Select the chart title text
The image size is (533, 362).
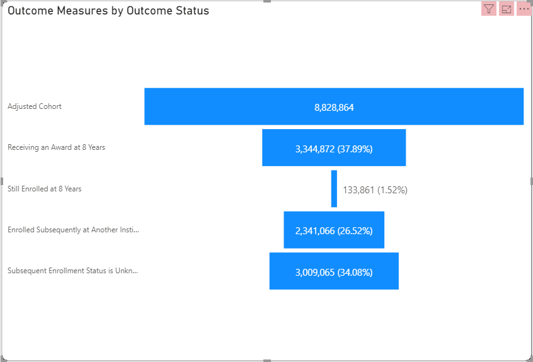108,11
